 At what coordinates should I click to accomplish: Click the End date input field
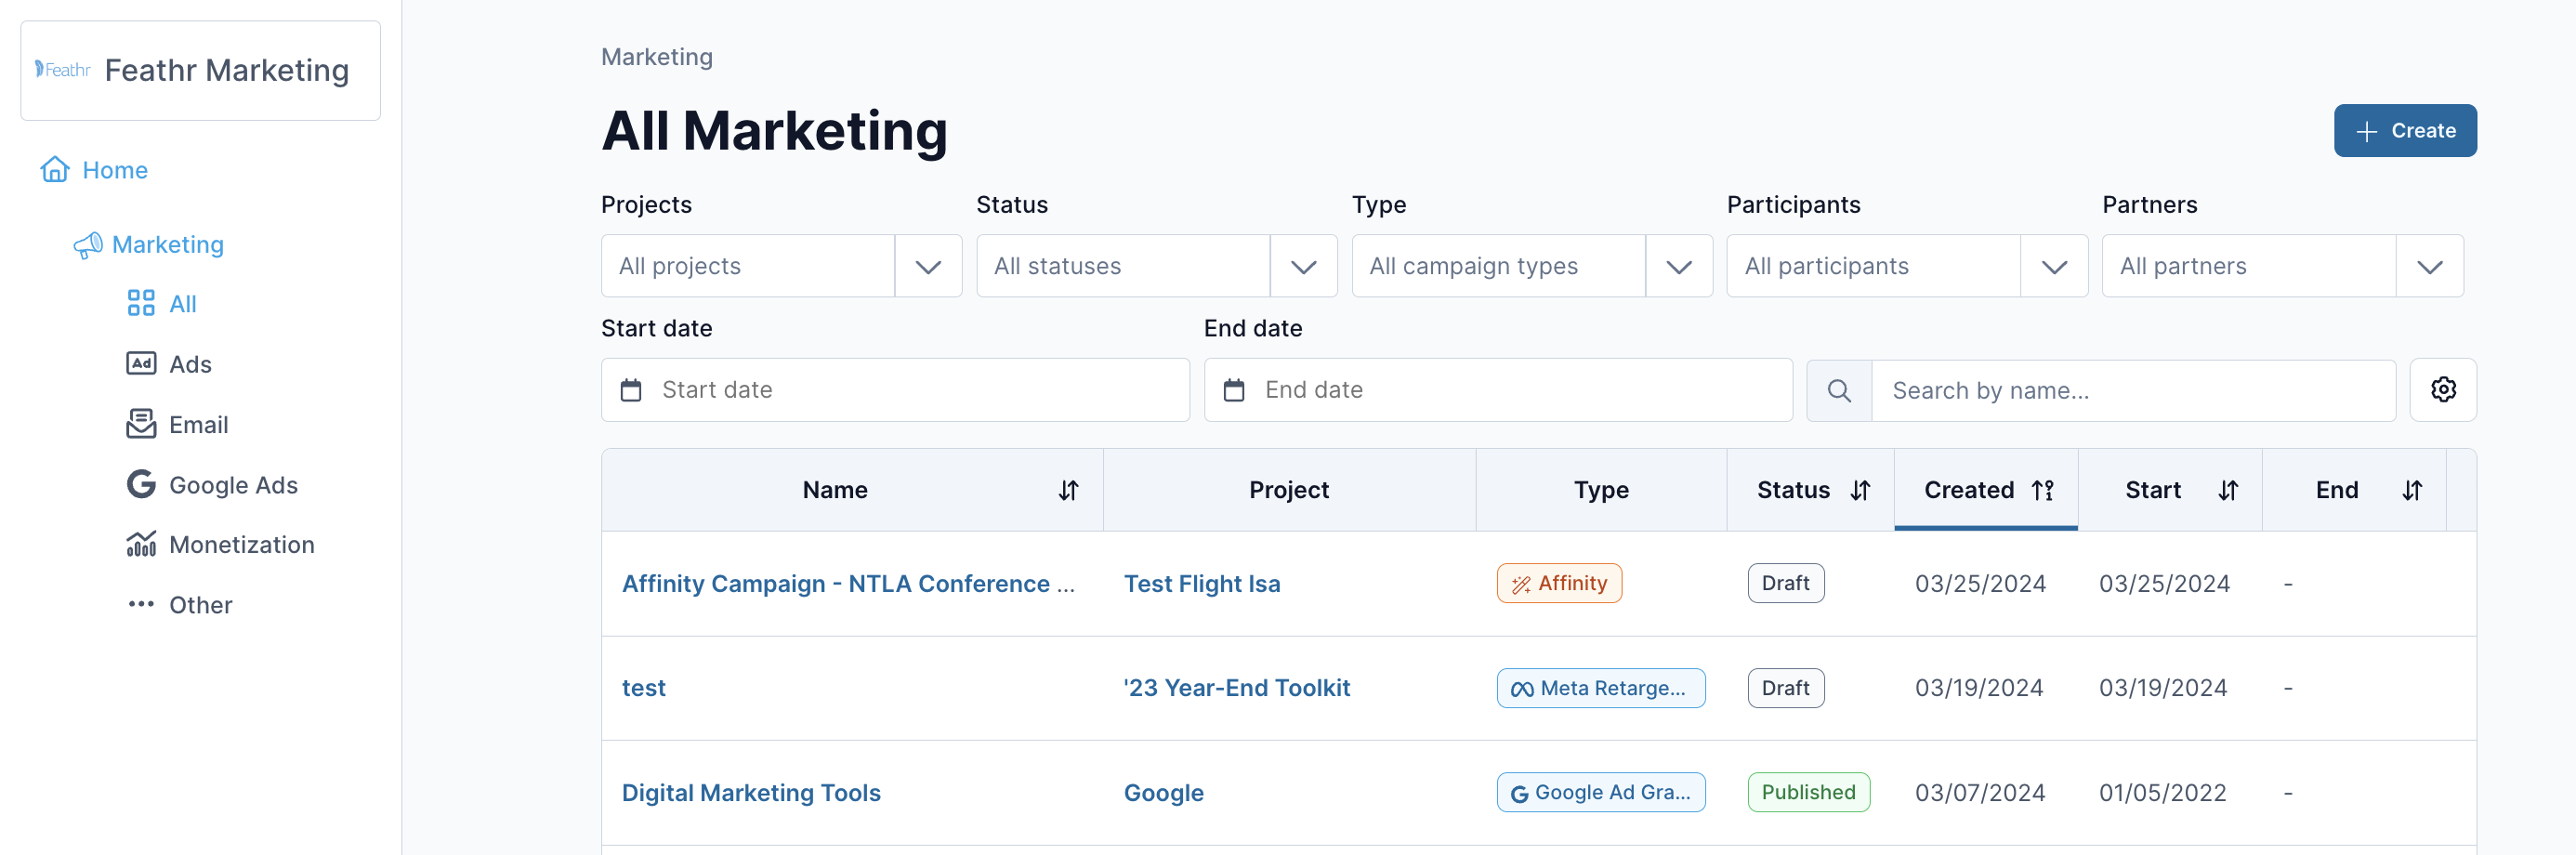pyautogui.click(x=1498, y=390)
